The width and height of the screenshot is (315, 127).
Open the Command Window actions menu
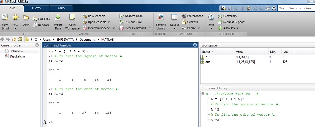(x=195, y=45)
